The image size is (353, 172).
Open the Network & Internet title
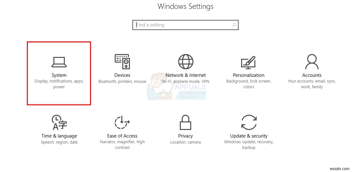[x=186, y=75]
